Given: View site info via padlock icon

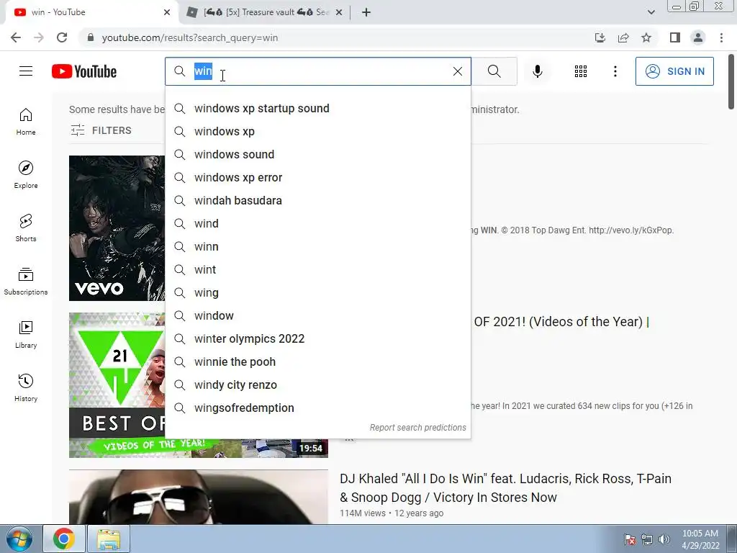Looking at the screenshot, I should pyautogui.click(x=91, y=37).
